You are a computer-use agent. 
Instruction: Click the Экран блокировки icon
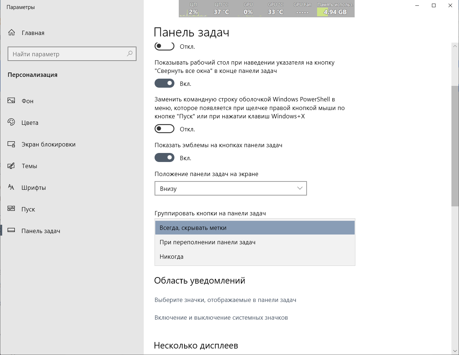click(12, 144)
